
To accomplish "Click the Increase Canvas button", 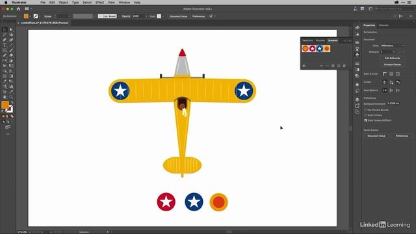I will (392, 64).
